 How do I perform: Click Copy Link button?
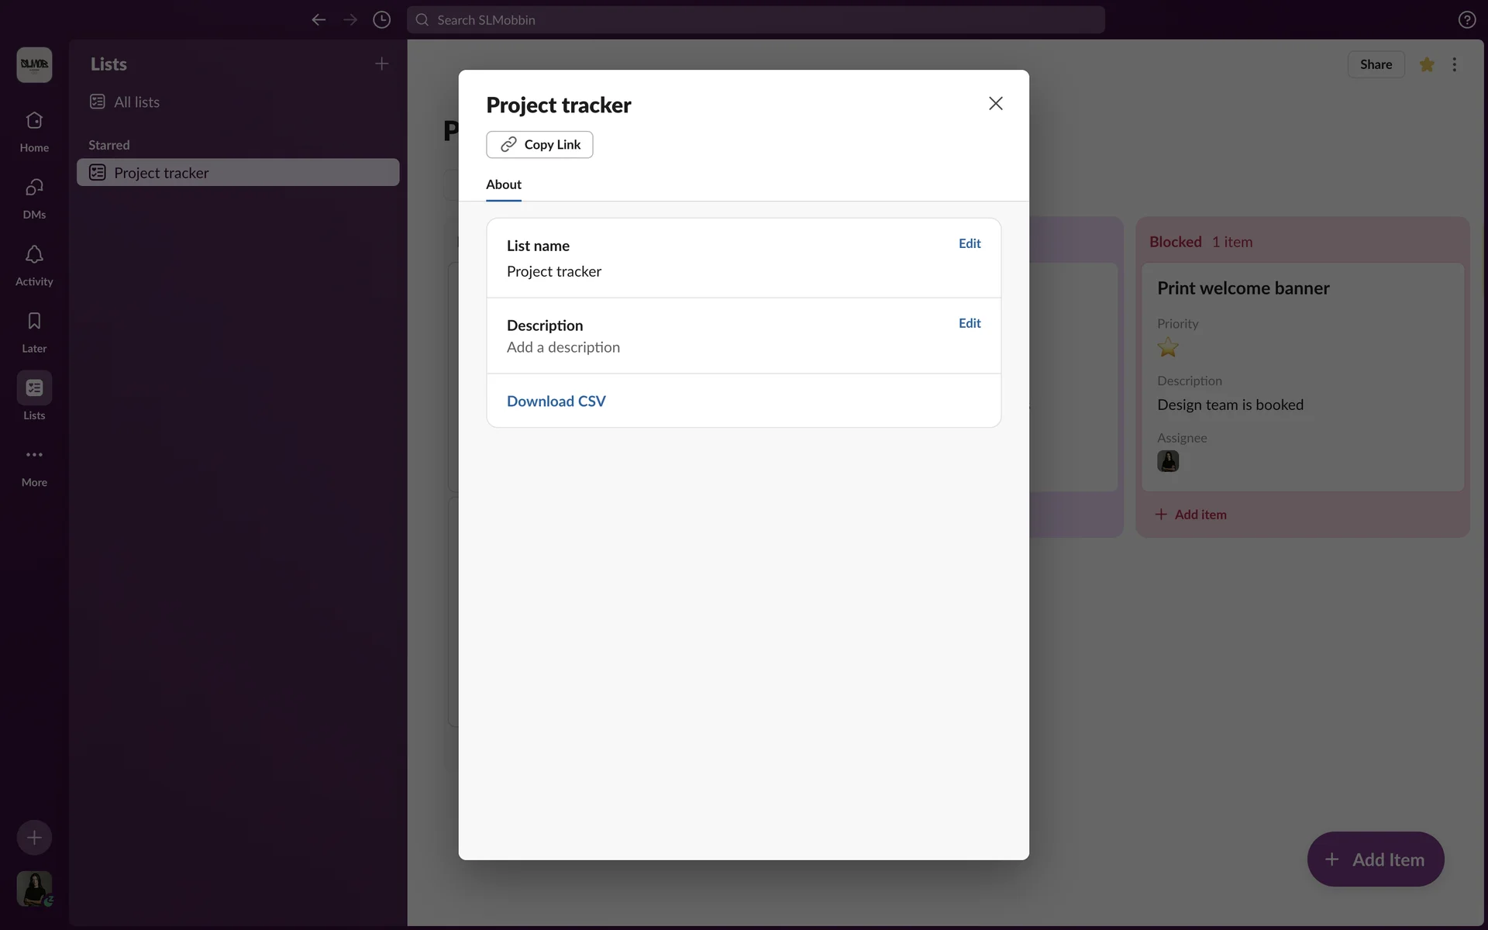click(x=539, y=145)
